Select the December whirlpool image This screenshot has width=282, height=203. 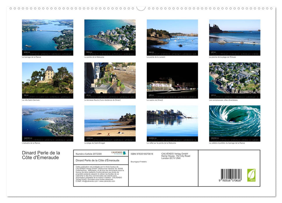coord(234,123)
